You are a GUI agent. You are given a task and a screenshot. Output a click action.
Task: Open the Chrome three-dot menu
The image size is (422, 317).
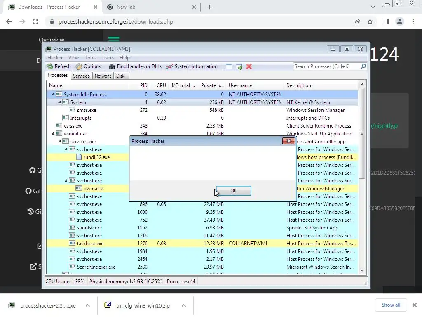click(x=413, y=21)
